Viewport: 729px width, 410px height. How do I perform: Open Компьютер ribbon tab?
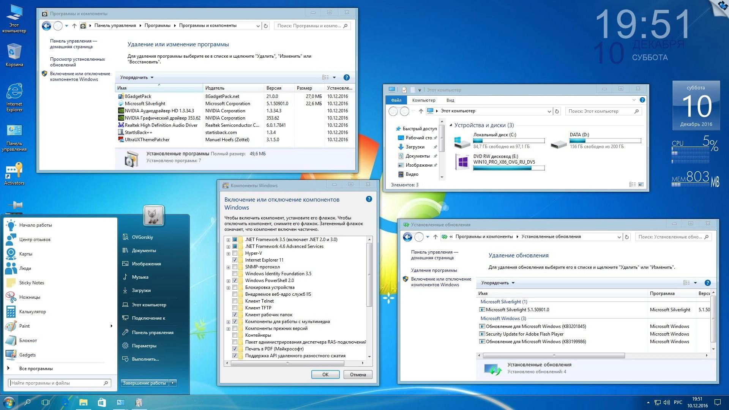[x=424, y=100]
